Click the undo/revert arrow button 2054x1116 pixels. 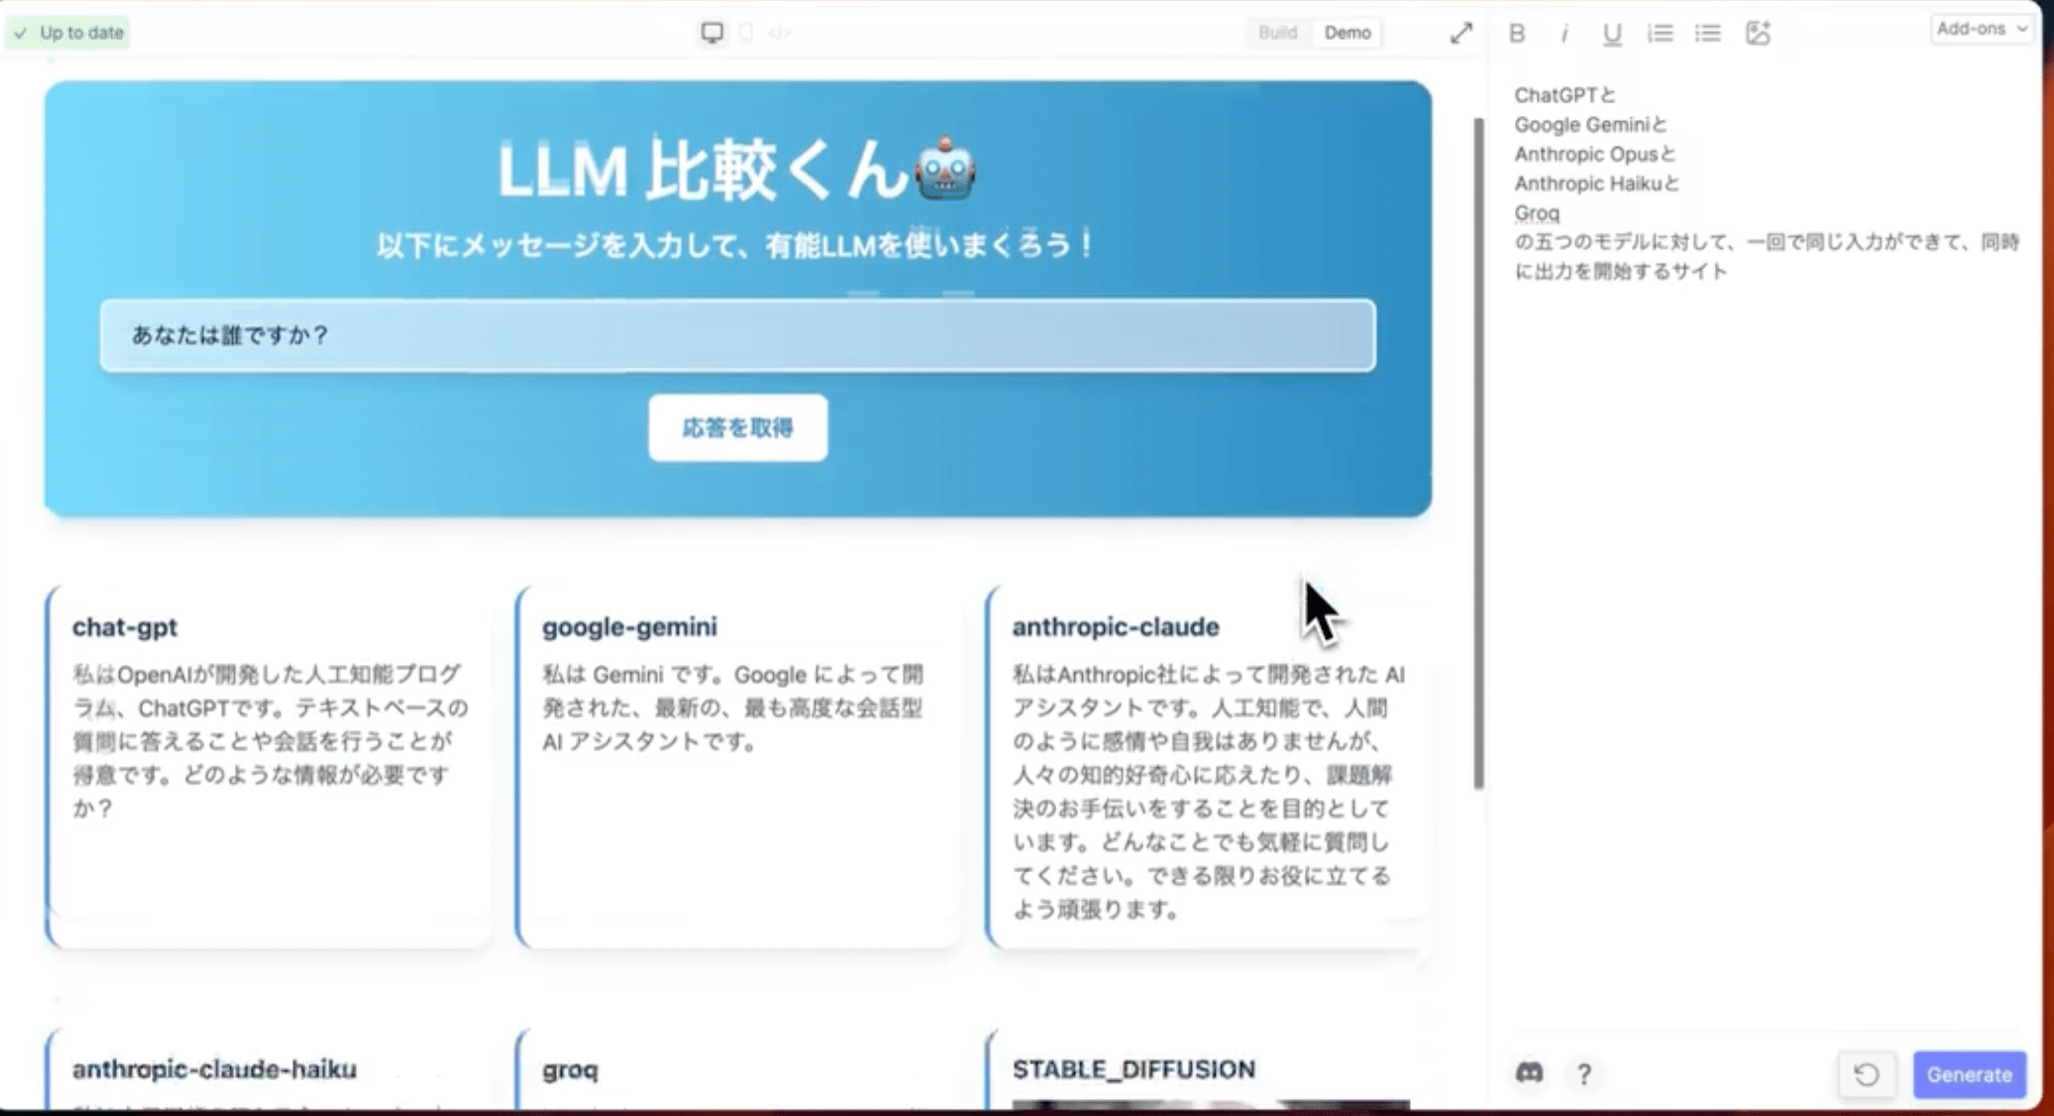(x=1866, y=1074)
